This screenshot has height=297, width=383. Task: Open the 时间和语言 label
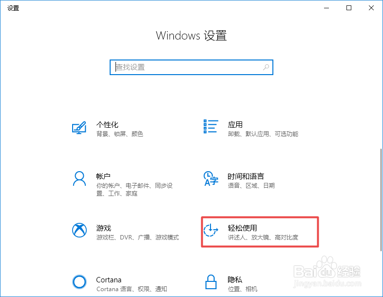click(x=246, y=176)
